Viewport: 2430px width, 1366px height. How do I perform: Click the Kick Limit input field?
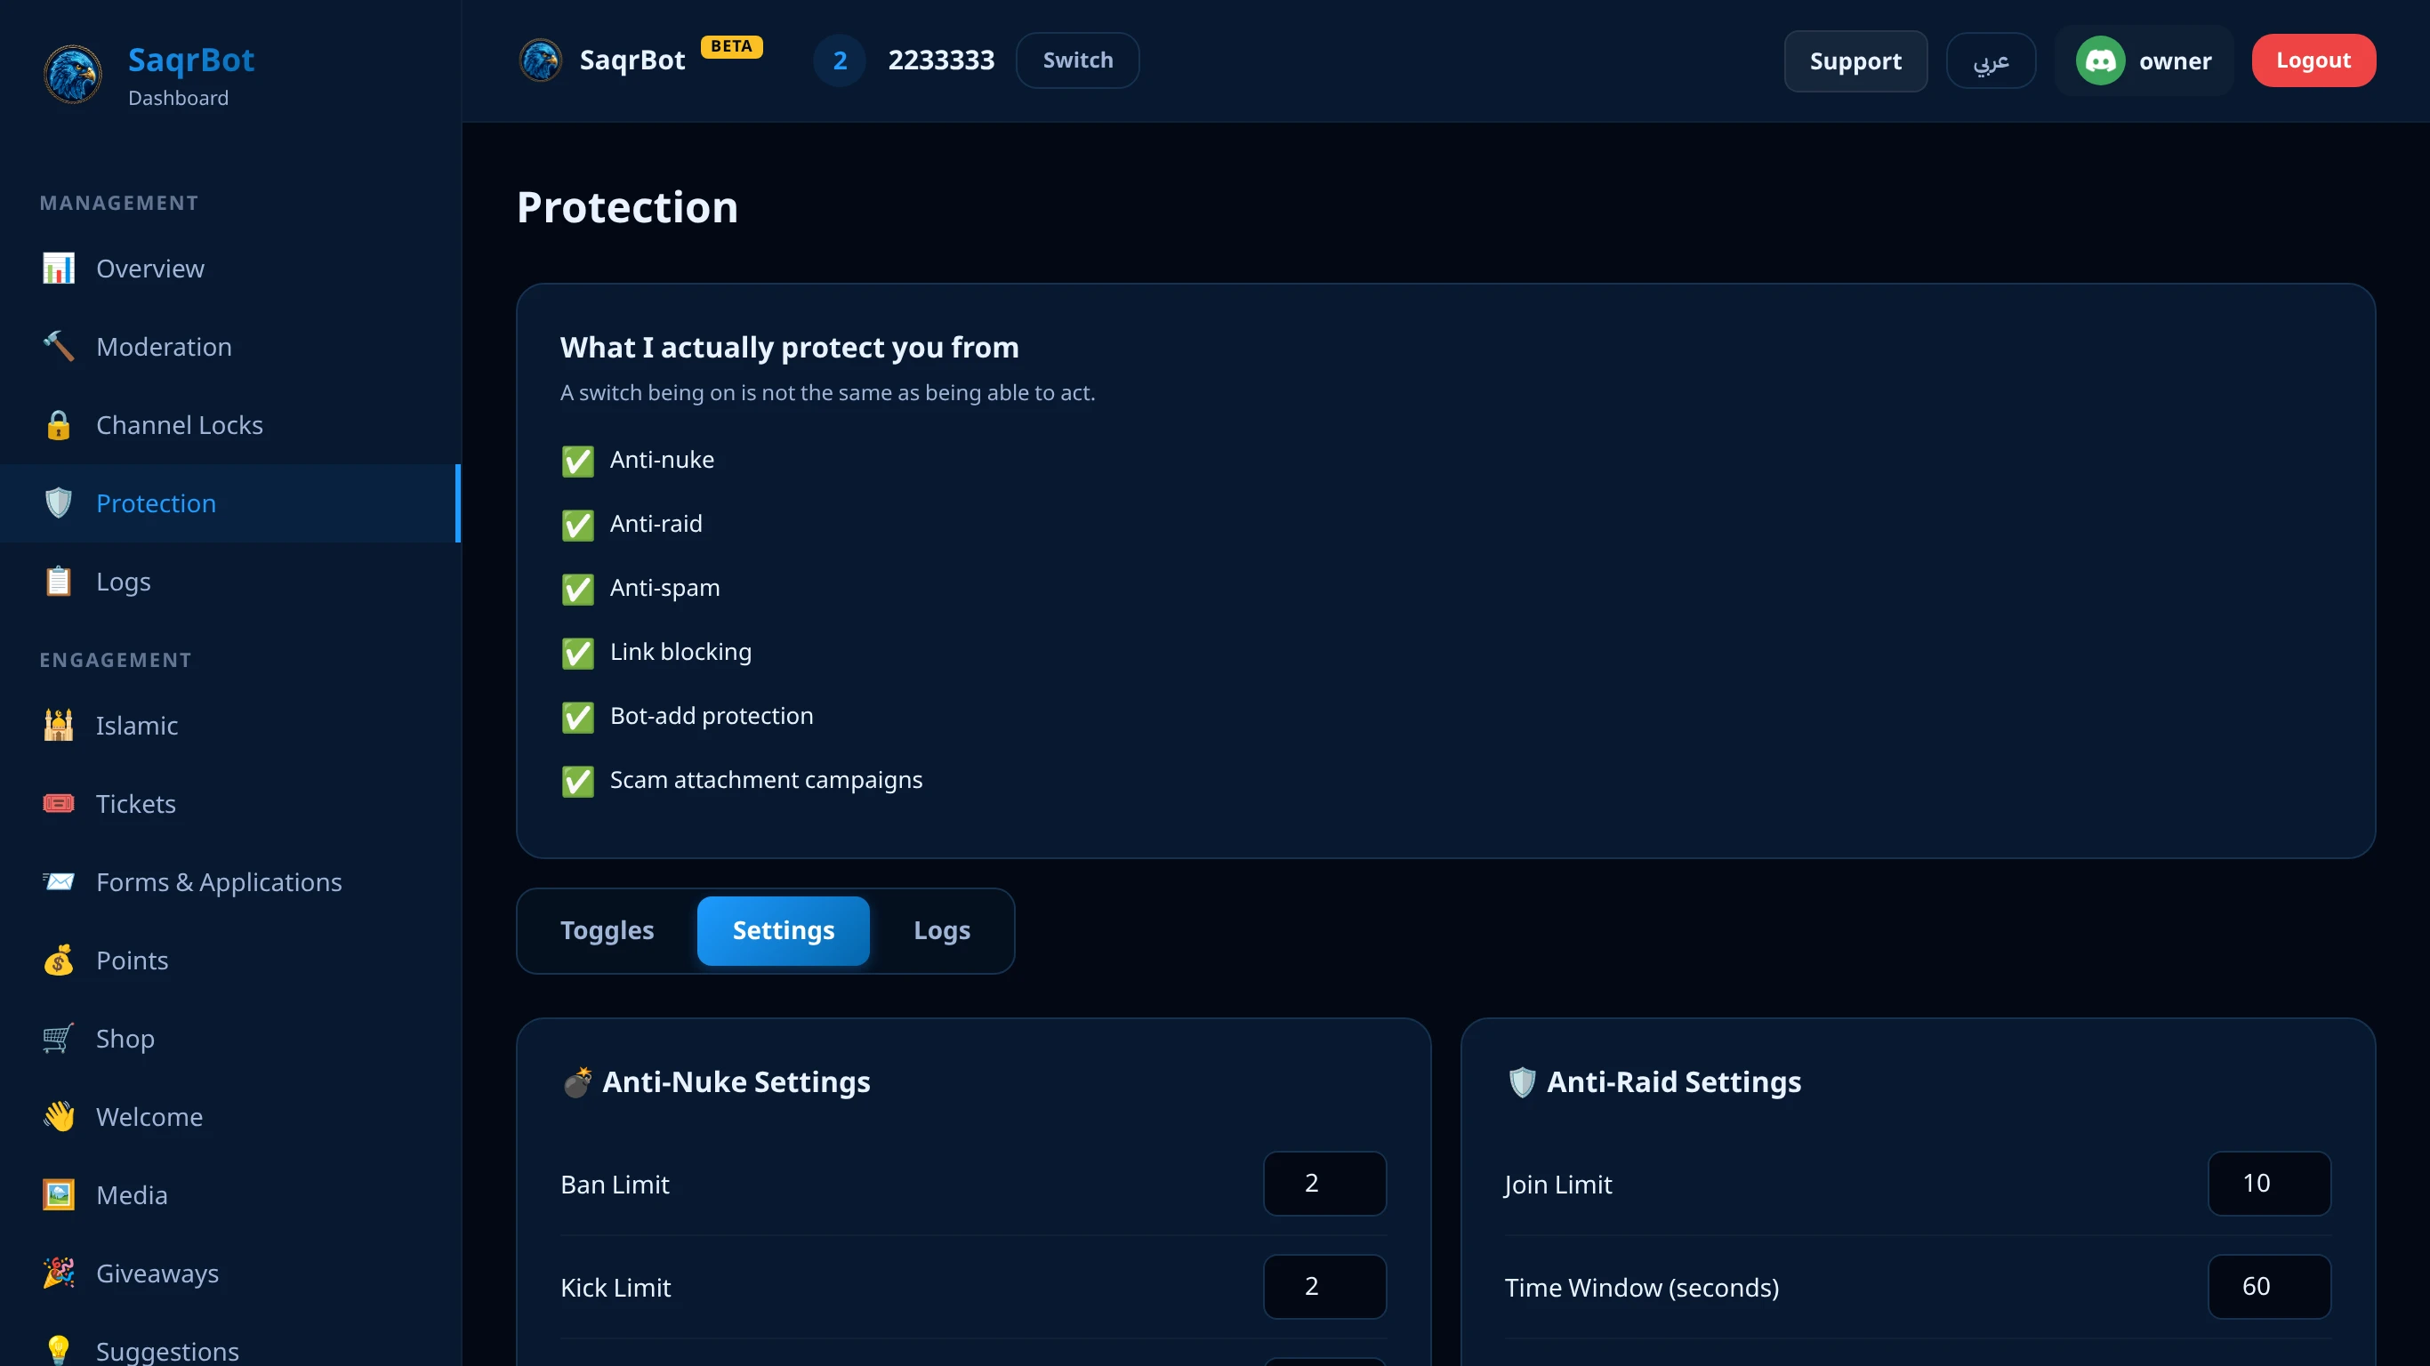click(x=1324, y=1287)
